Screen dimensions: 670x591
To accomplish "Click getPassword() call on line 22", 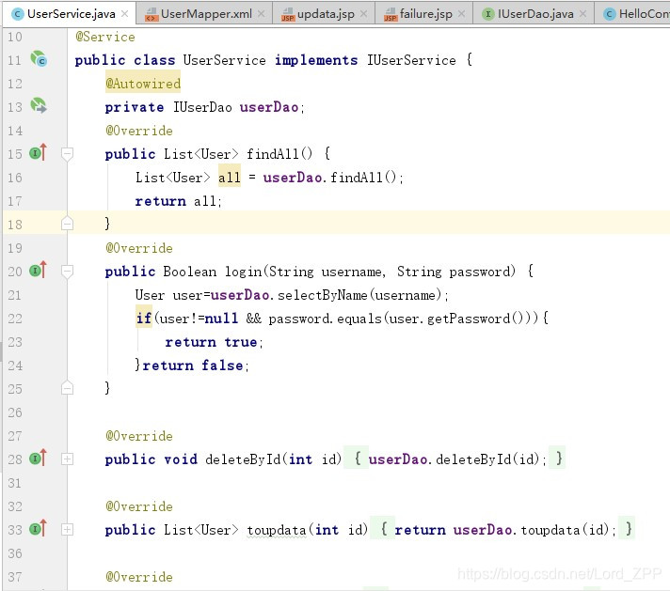I will pyautogui.click(x=474, y=319).
